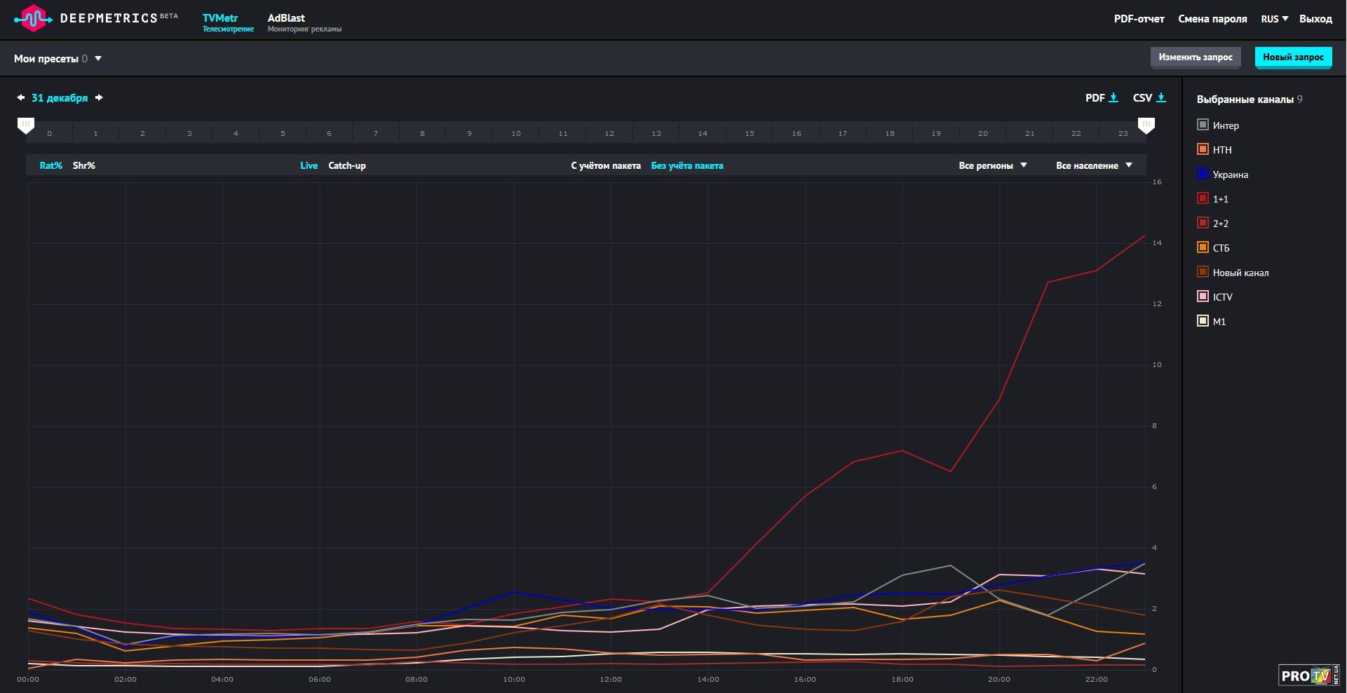1347x693 pixels.
Task: Toggle the 1+1 channel checkbox
Action: click(1203, 198)
